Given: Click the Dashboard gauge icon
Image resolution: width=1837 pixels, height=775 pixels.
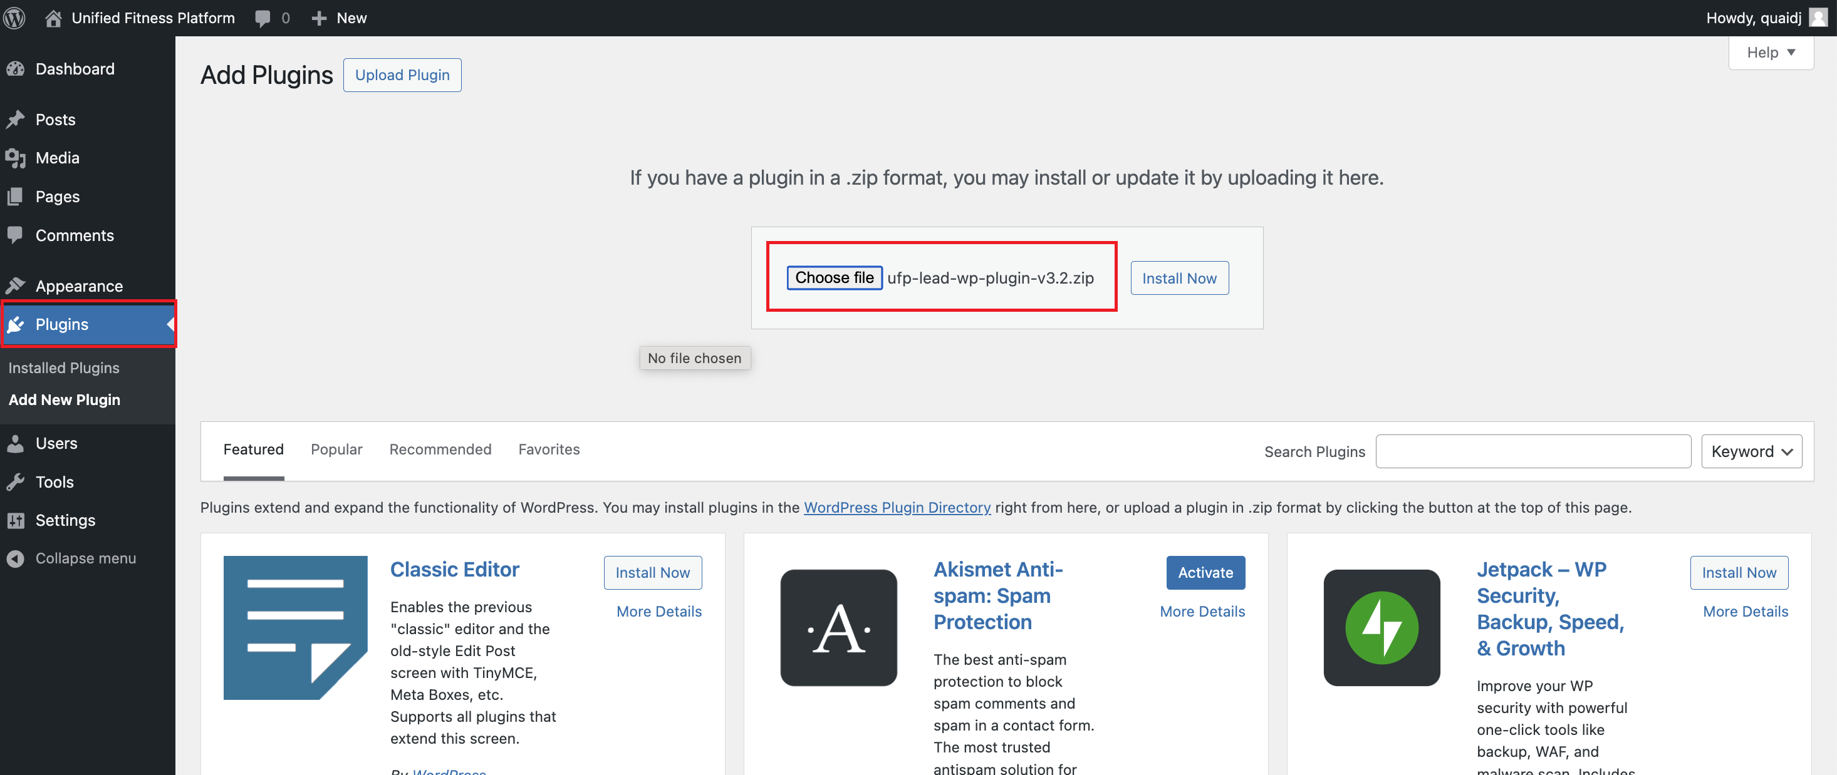Looking at the screenshot, I should point(16,69).
